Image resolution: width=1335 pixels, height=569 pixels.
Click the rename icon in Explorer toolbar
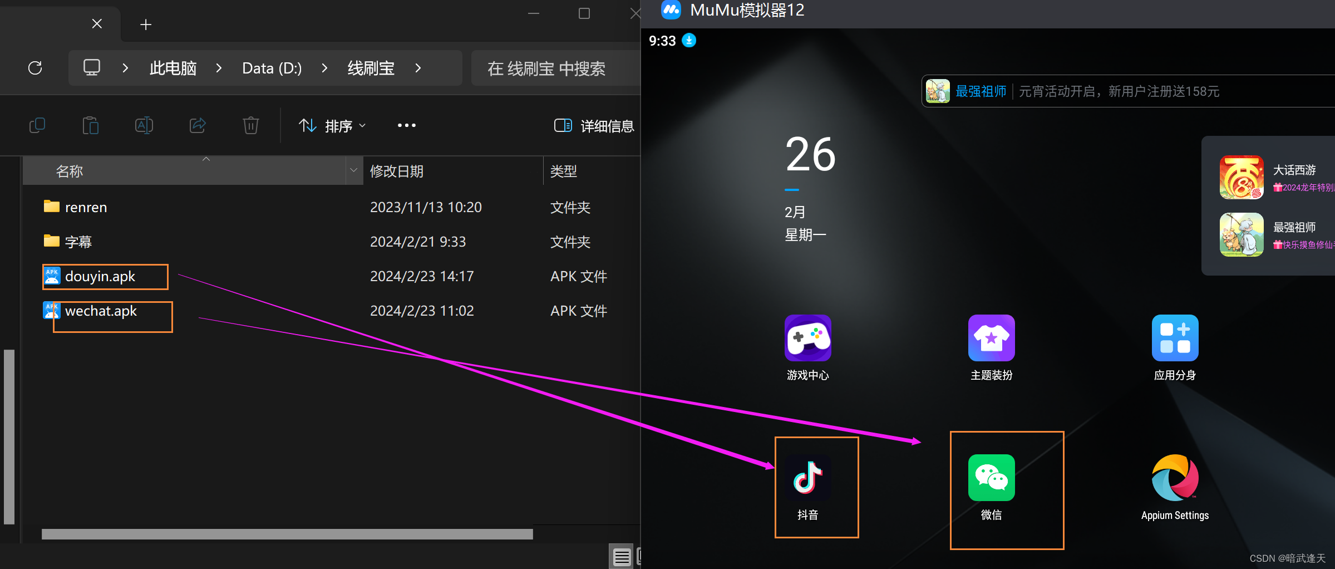click(144, 125)
